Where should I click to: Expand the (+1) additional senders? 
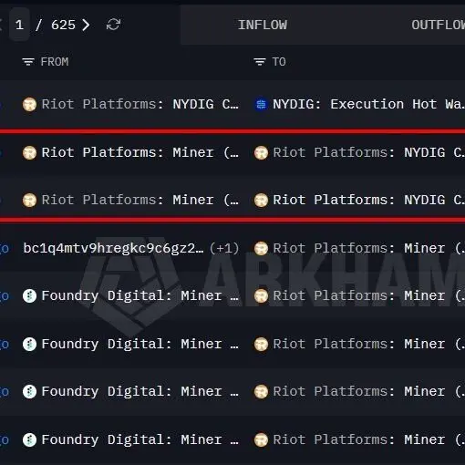click(x=224, y=248)
